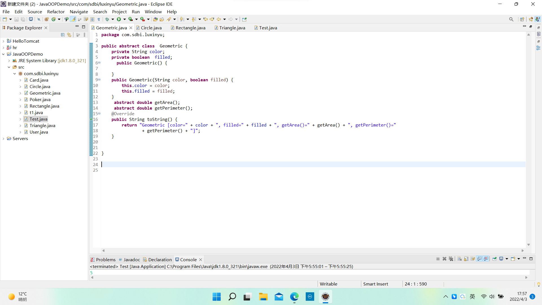Click the Debug bug icon in toolbar
Viewport: 542px width, 305px height.
tap(107, 19)
